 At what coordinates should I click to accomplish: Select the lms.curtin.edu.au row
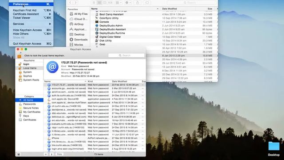pyautogui.click(x=95, y=145)
